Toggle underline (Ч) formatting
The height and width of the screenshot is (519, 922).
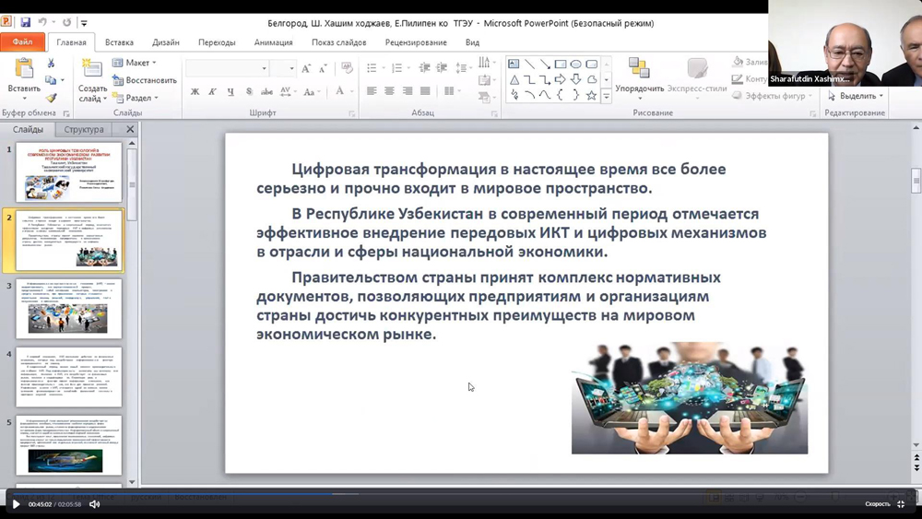(230, 91)
